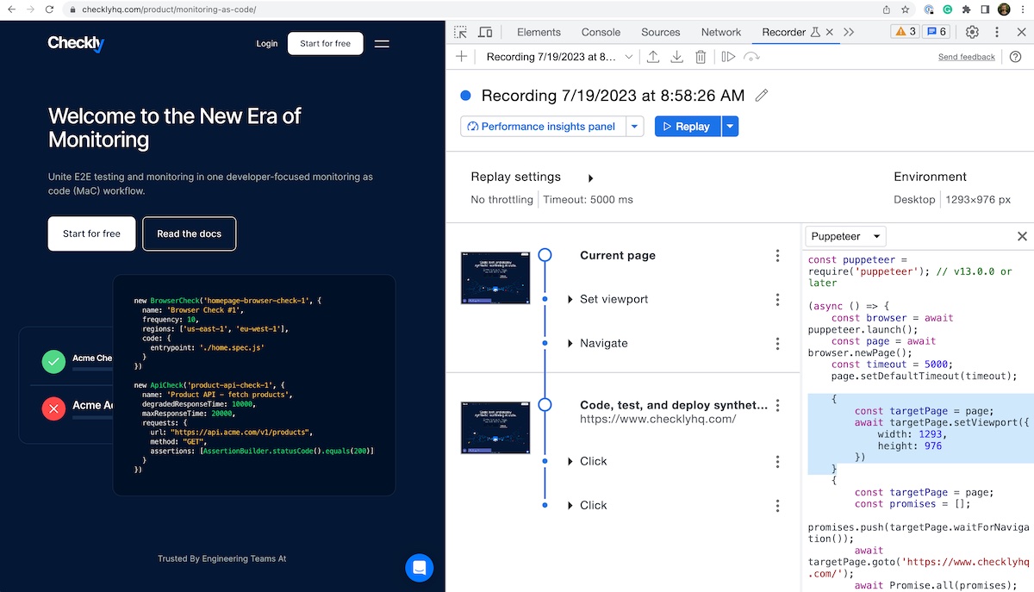Open the recording selector dropdown

point(559,57)
